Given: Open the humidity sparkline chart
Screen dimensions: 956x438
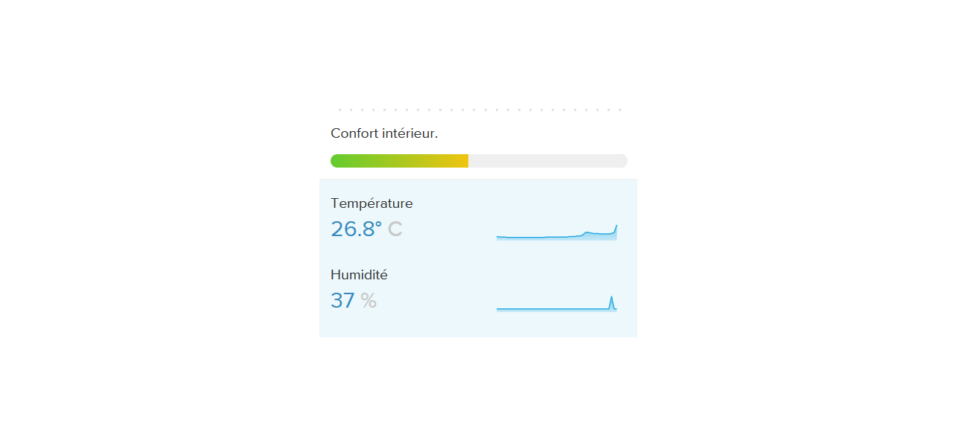Looking at the screenshot, I should coord(557,303).
